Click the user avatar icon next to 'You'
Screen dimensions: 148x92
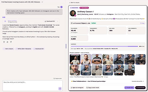click(61, 7)
